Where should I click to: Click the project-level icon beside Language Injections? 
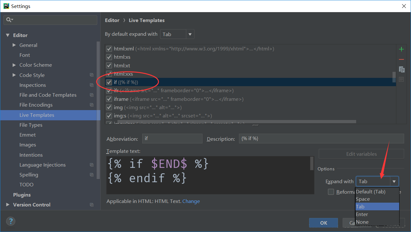(x=92, y=165)
